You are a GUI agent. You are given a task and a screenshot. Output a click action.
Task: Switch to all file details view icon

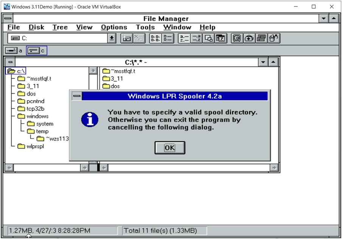[x=168, y=38]
